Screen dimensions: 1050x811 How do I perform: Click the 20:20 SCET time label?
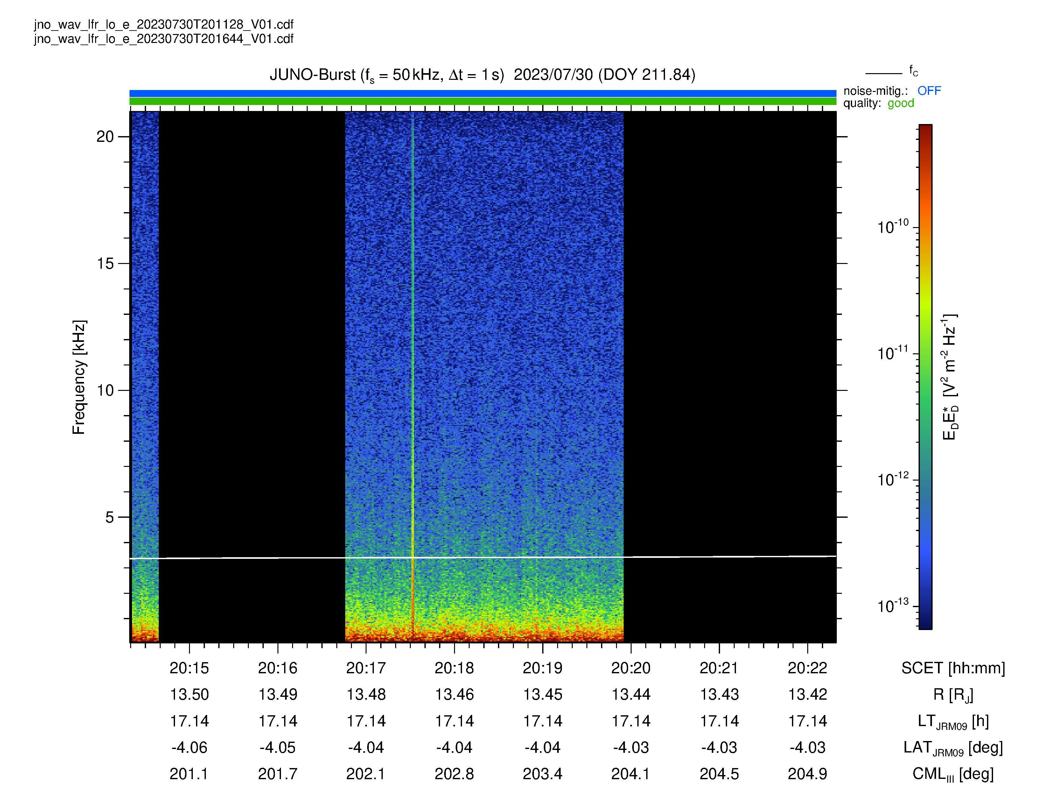[631, 668]
